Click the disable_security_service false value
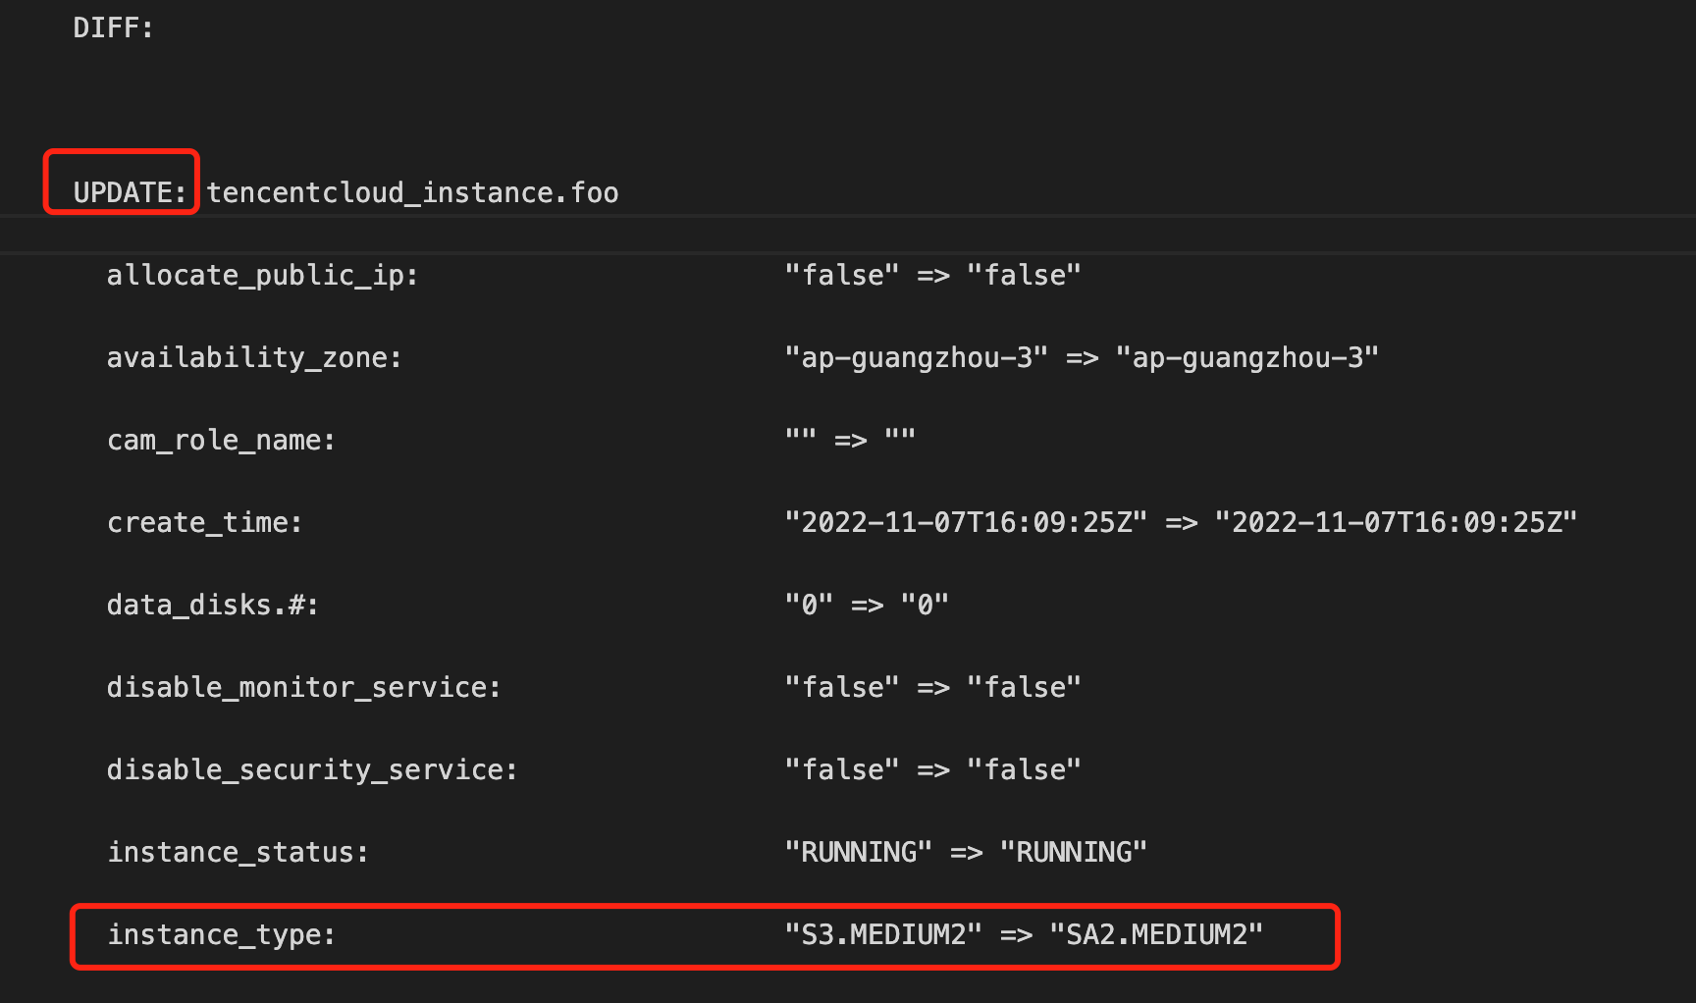The height and width of the screenshot is (1003, 1696). click(x=932, y=769)
